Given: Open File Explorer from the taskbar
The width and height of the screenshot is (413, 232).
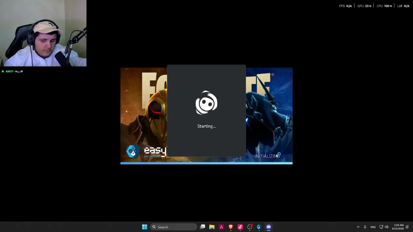Looking at the screenshot, I should [x=212, y=227].
